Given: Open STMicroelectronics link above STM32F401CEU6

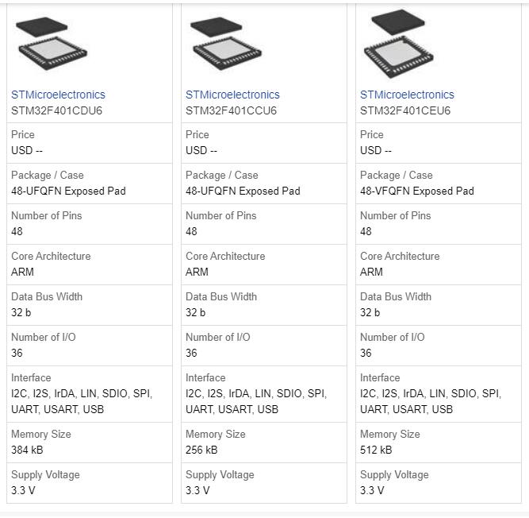Looking at the screenshot, I should click(x=407, y=95).
